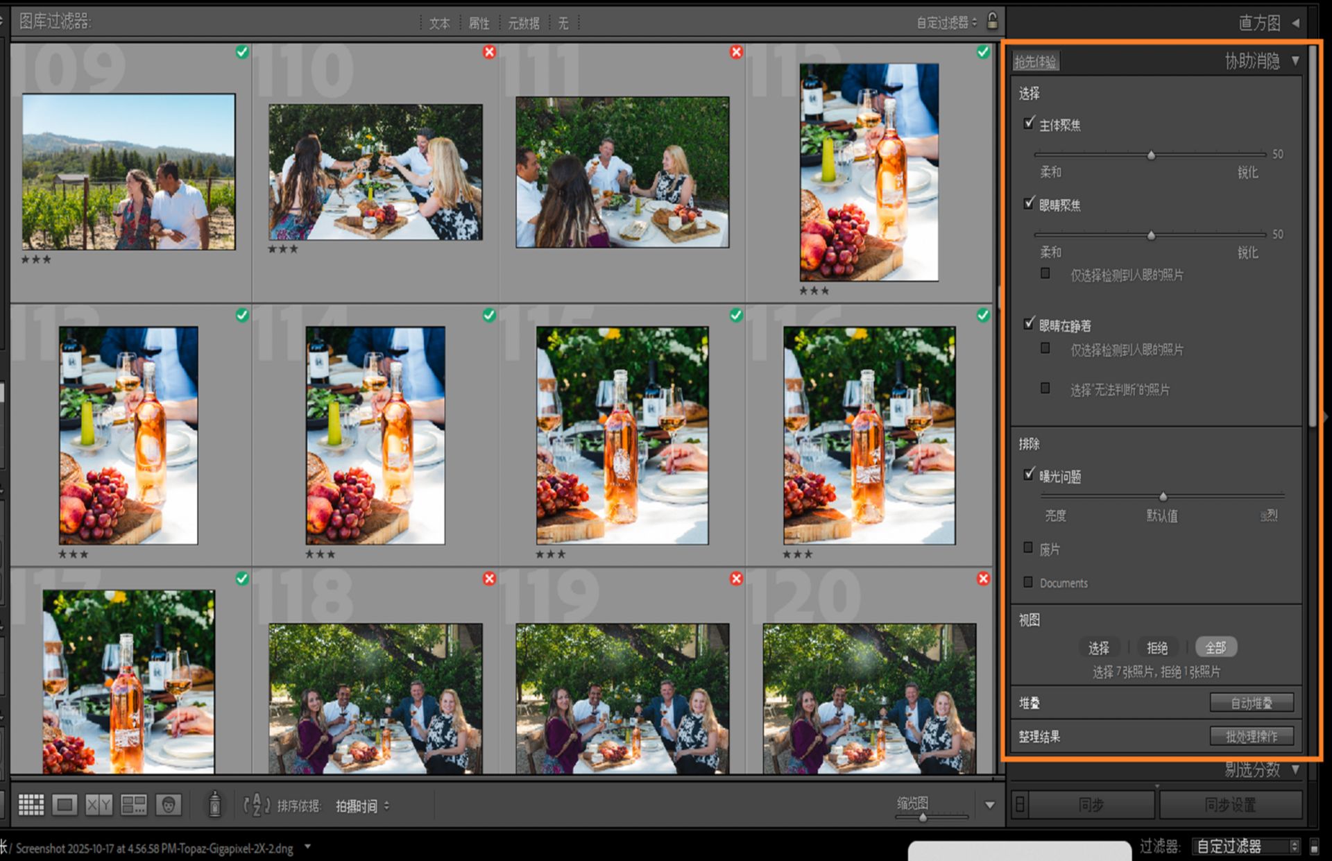Click the 同步 button
The image size is (1332, 861).
[1091, 805]
